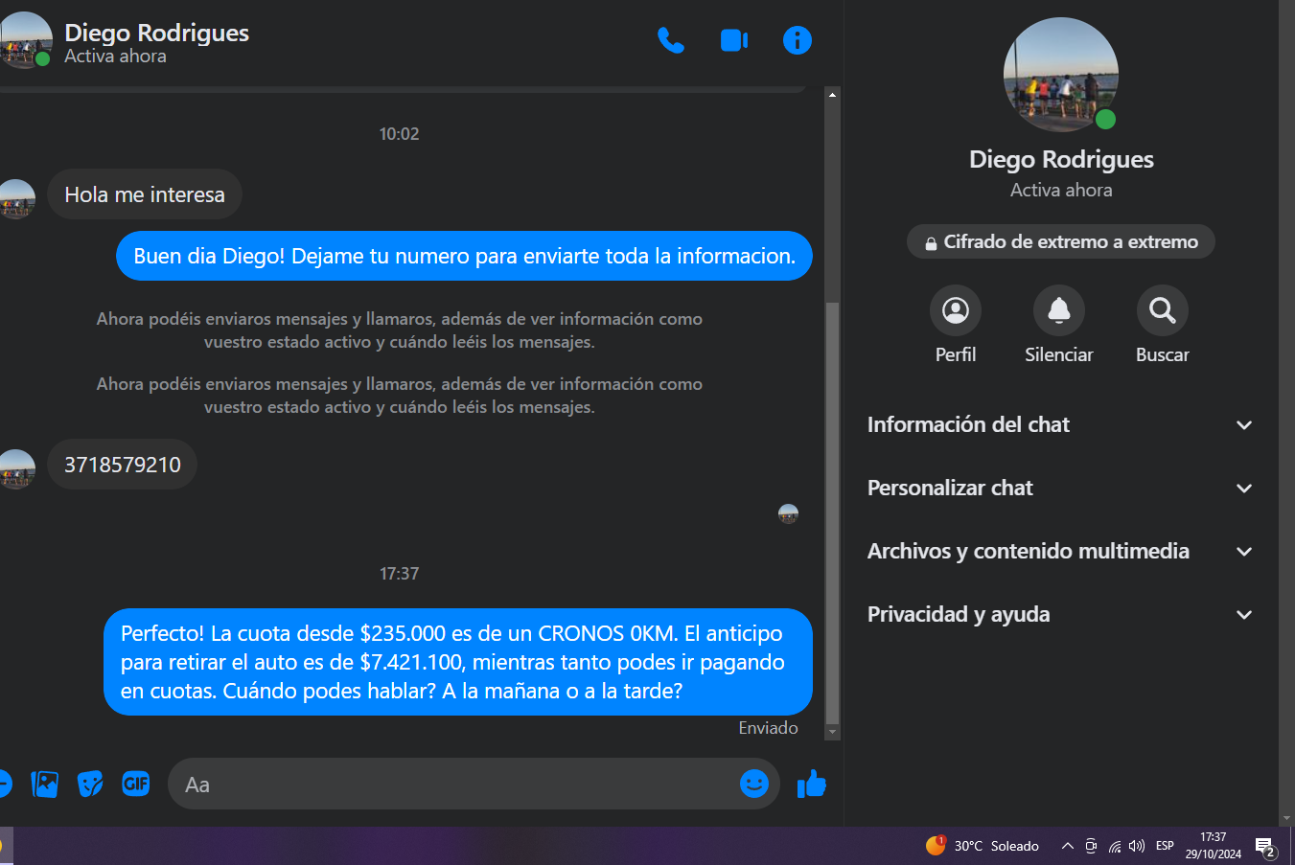Mute notifications with Silenciar bell
1295x865 pixels.
(x=1058, y=311)
